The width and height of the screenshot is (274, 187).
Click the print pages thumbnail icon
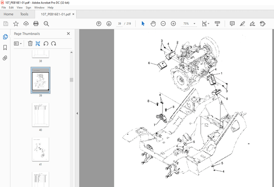[x=38, y=43]
